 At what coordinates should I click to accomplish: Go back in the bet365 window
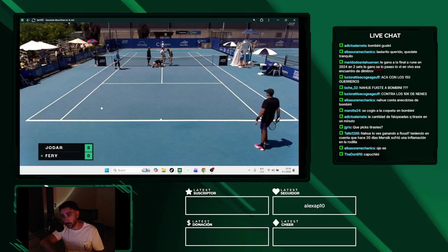(28, 20)
